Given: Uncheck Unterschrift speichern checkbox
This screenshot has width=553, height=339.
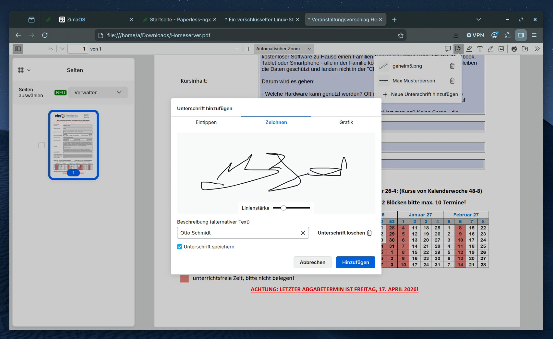Looking at the screenshot, I should click(x=180, y=247).
